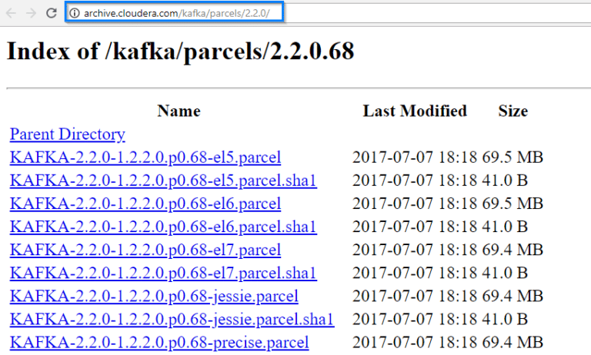Open the Parent Directory link
591x355 pixels.
[x=67, y=134]
